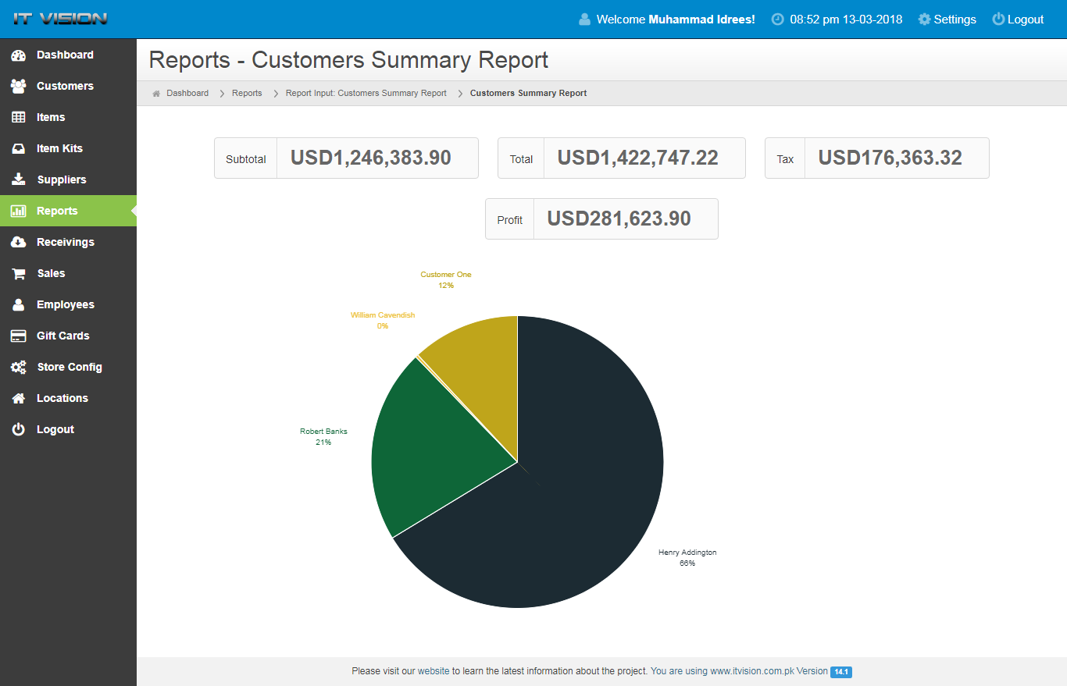The height and width of the screenshot is (686, 1067).
Task: Click the Receivings cloud icon
Action: click(18, 243)
